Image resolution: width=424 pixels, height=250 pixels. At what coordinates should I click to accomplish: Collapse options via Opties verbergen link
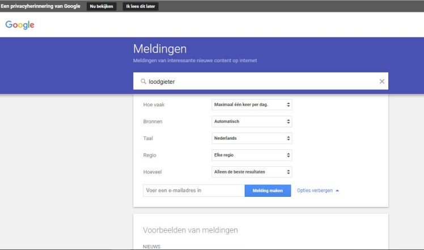(x=314, y=191)
